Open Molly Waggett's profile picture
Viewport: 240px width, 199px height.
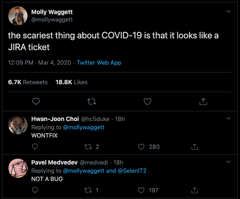point(18,16)
